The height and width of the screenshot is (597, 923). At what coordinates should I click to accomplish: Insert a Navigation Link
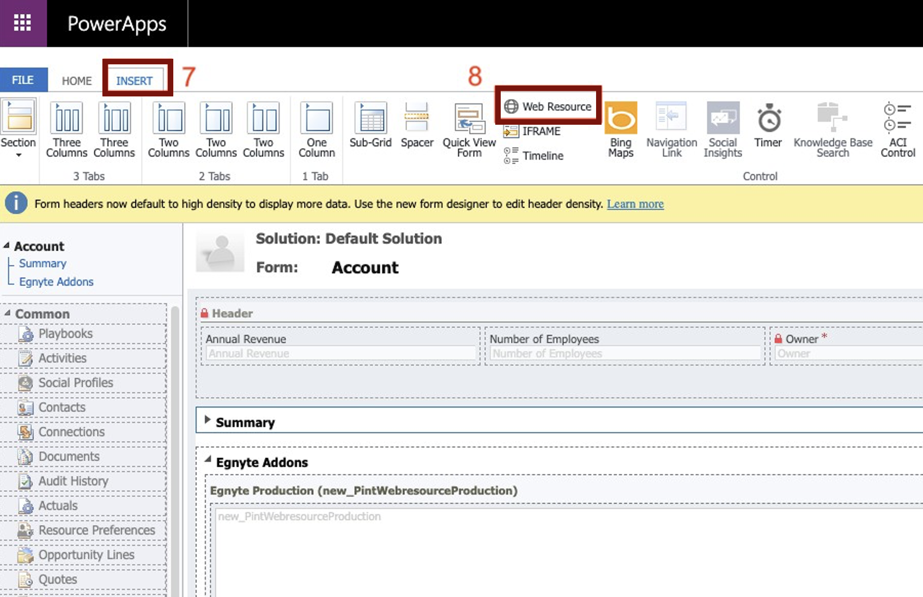[x=671, y=130]
